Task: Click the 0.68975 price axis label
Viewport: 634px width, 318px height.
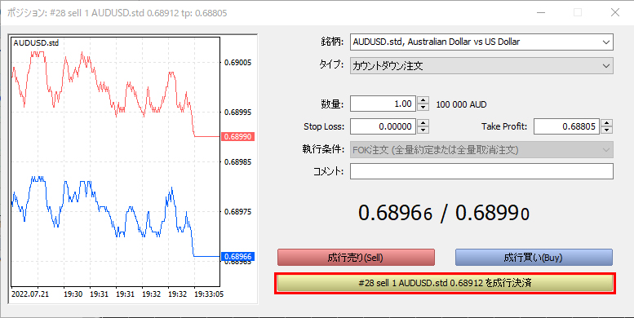Action: click(x=237, y=212)
